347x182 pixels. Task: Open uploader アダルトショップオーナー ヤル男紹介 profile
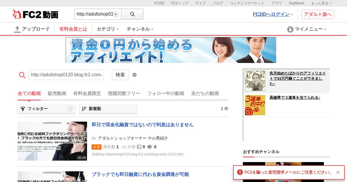[133, 138]
